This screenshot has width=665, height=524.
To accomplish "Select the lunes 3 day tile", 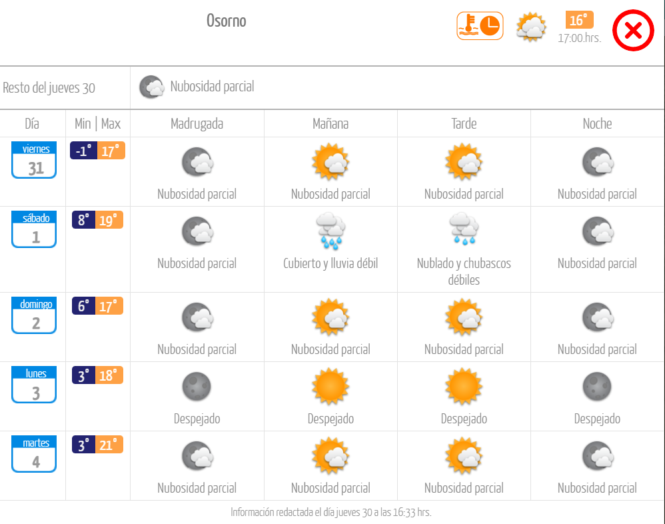I will (x=35, y=385).
